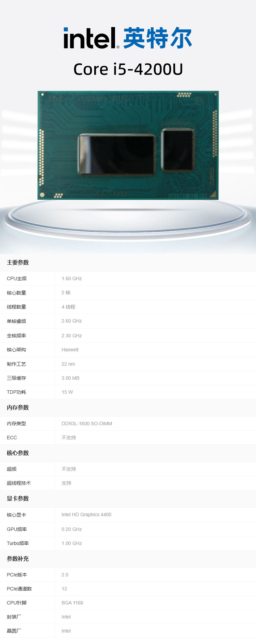Click the 英特尔 Chinese brand name
256x638 pixels.
158,38
